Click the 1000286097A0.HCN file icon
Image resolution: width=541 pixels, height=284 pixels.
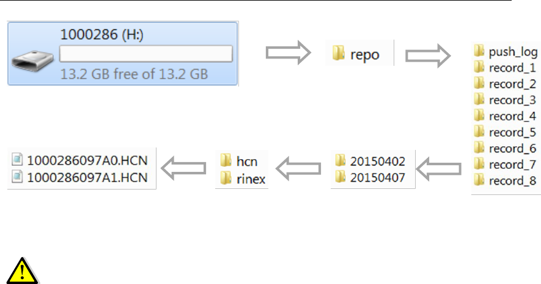[18, 161]
